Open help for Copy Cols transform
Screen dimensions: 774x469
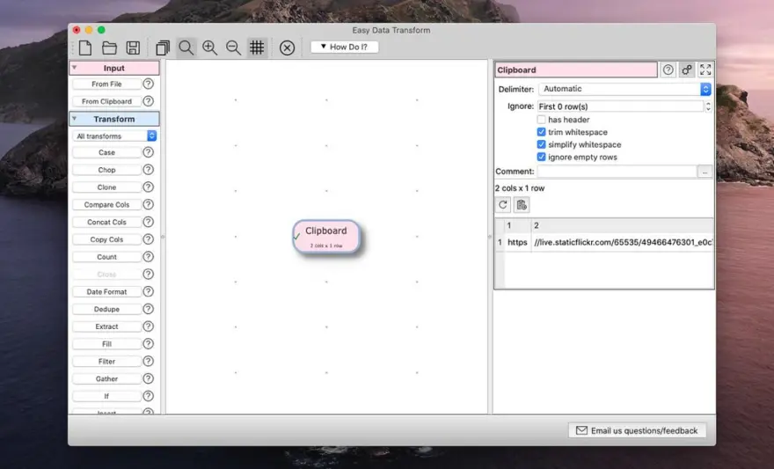point(148,239)
